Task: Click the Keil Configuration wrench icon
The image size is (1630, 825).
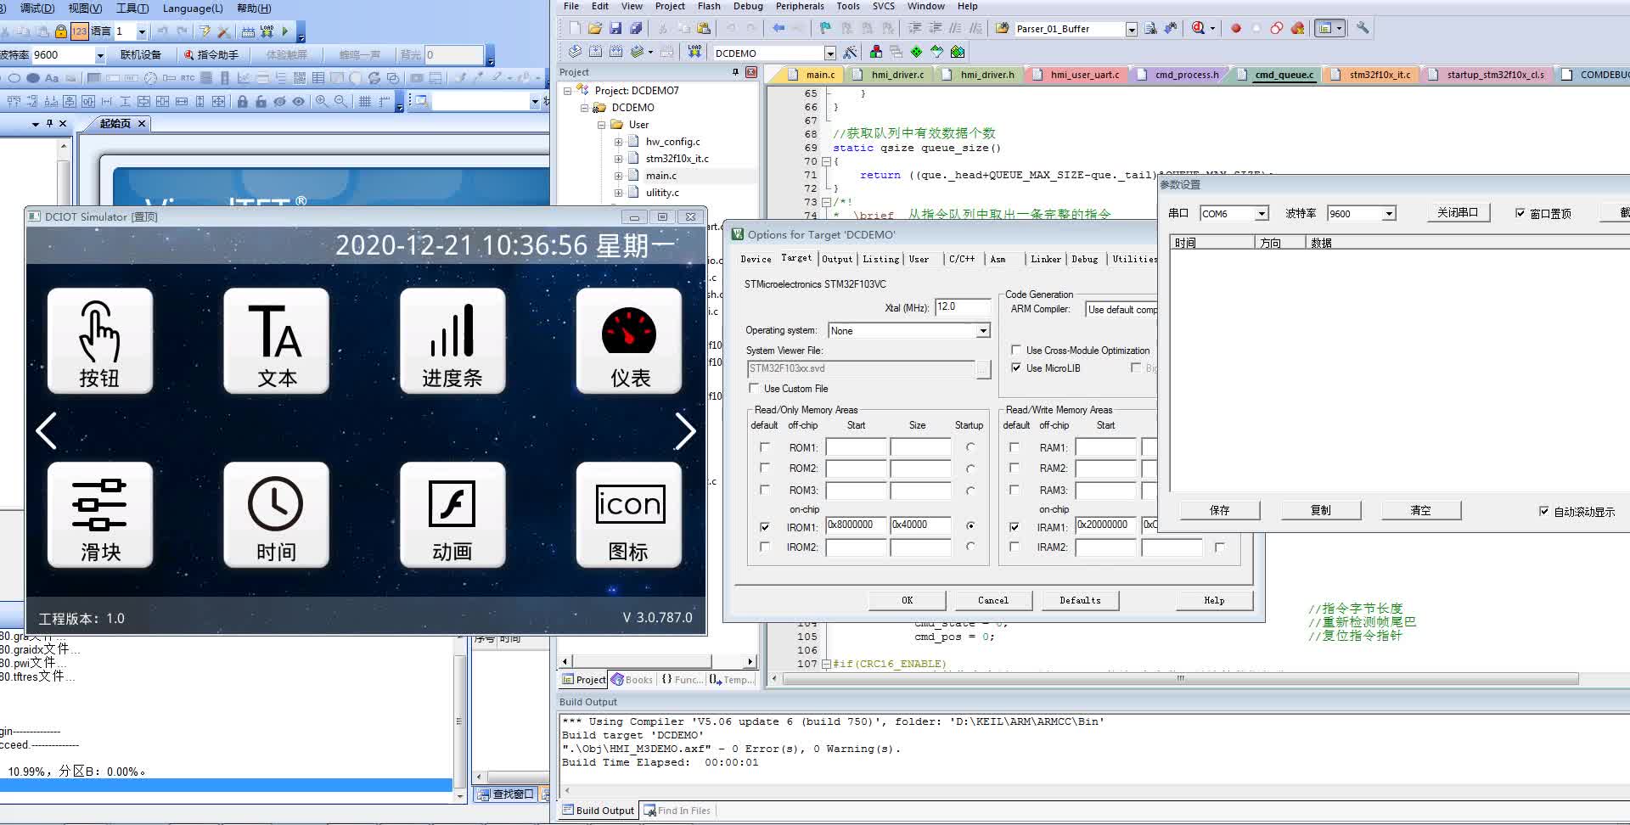Action: click(x=1363, y=28)
